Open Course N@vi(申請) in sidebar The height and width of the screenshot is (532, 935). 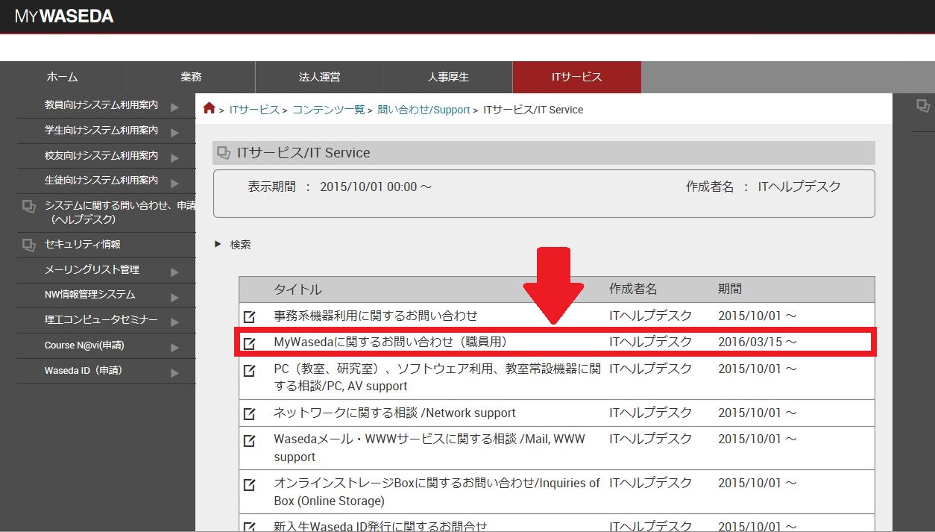pyautogui.click(x=83, y=345)
